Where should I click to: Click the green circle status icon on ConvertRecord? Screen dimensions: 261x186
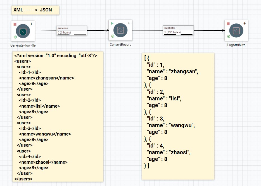pos(113,36)
